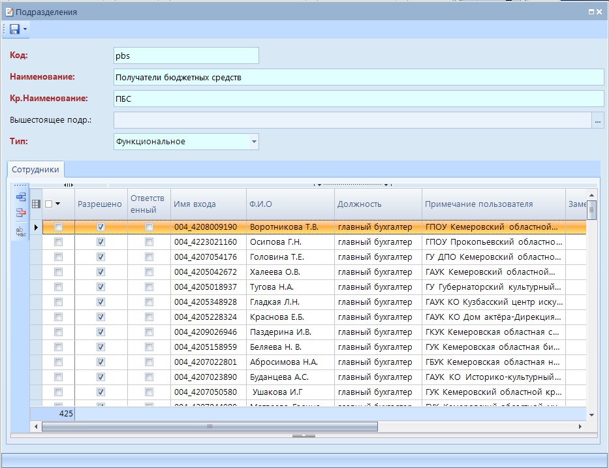This screenshot has height=468, width=609.
Task: Click the Наименование text field
Action: pos(358,77)
